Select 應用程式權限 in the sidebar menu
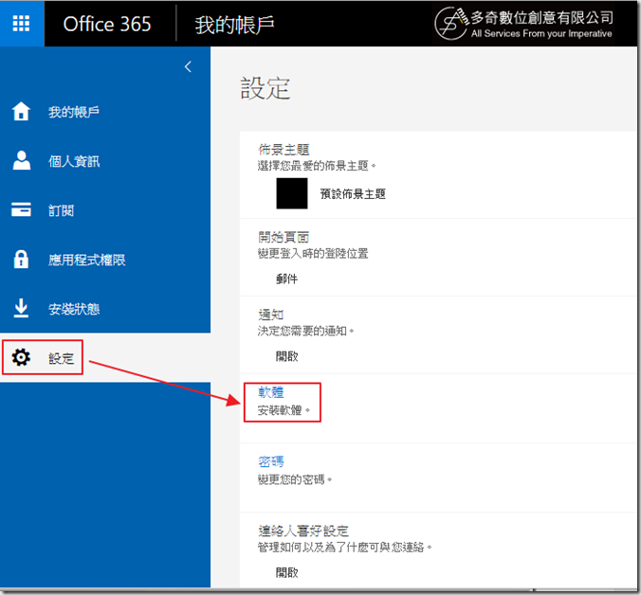This screenshot has width=641, height=595. tap(87, 260)
